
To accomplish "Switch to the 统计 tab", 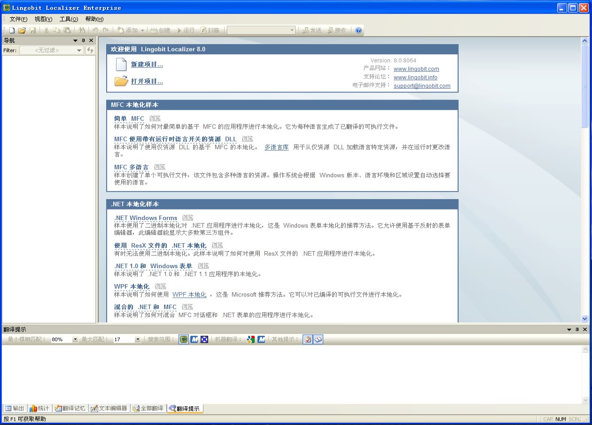I will (39, 408).
